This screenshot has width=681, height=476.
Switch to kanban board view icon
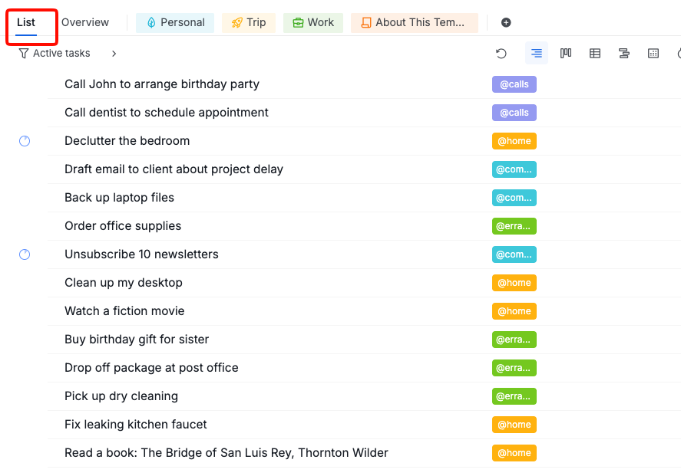tap(566, 54)
